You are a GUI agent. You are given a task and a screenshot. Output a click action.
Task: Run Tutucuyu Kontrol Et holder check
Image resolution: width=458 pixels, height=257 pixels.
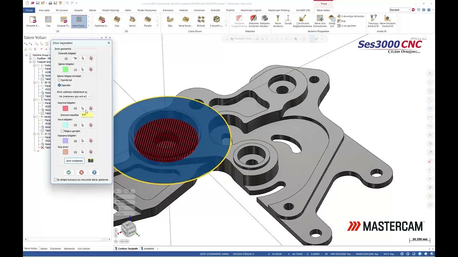(x=373, y=21)
